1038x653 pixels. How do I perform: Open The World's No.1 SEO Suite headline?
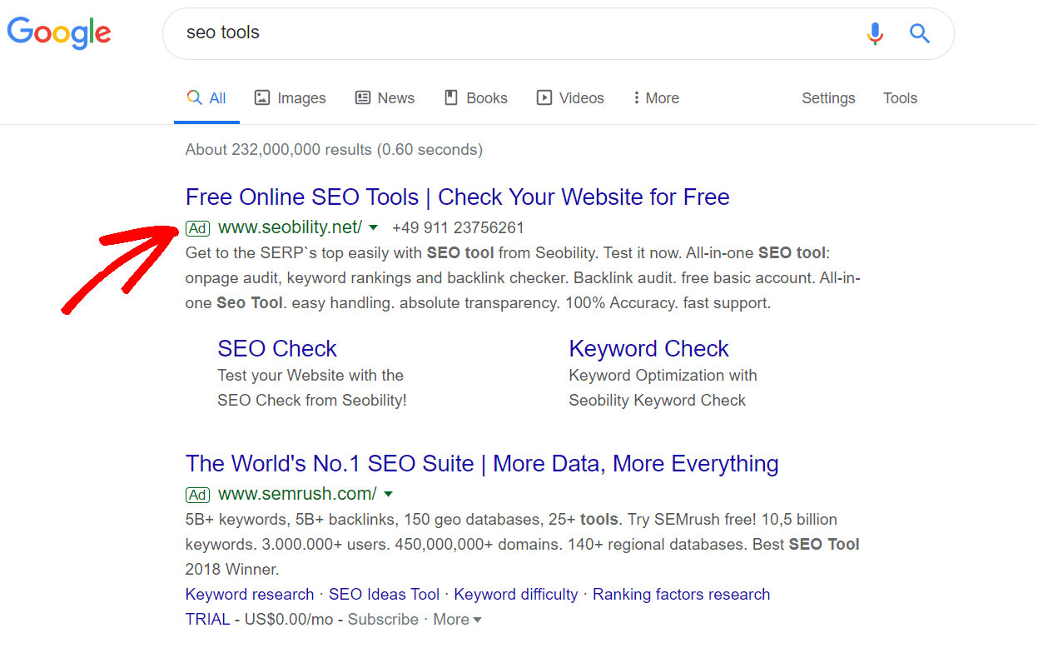482,464
